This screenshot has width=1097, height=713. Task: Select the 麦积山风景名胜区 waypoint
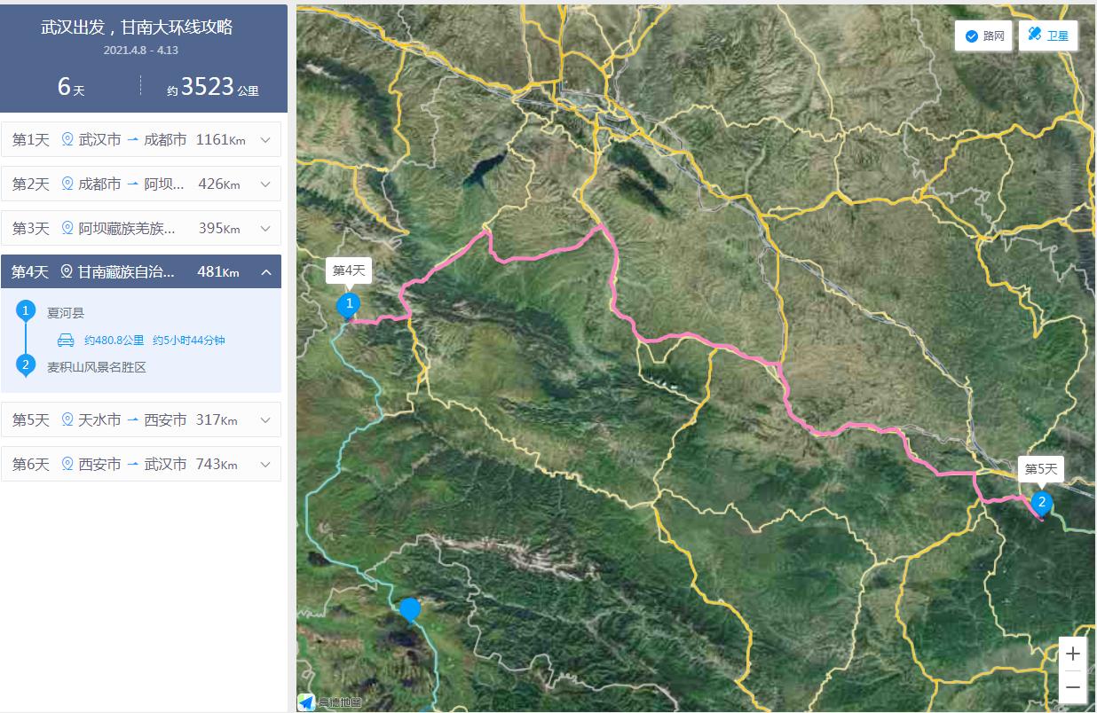click(x=96, y=366)
